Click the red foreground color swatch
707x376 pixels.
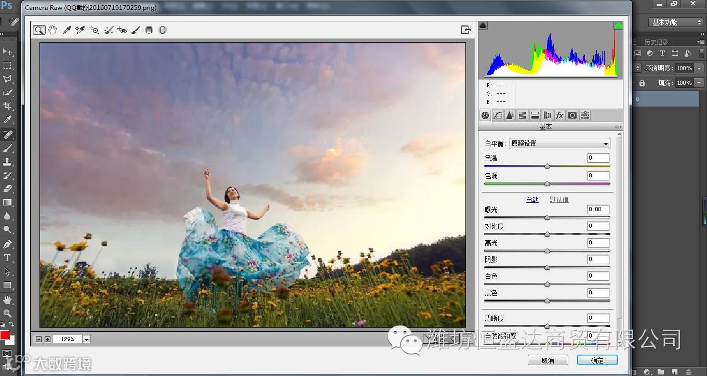[5, 335]
